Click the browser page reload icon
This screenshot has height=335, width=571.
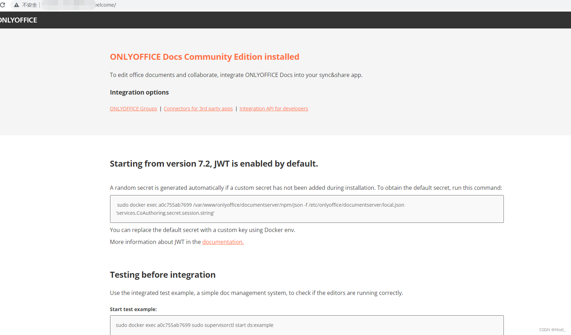coord(4,5)
